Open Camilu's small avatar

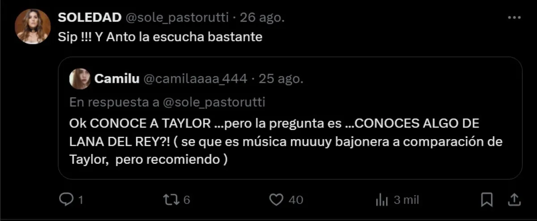pos(80,79)
